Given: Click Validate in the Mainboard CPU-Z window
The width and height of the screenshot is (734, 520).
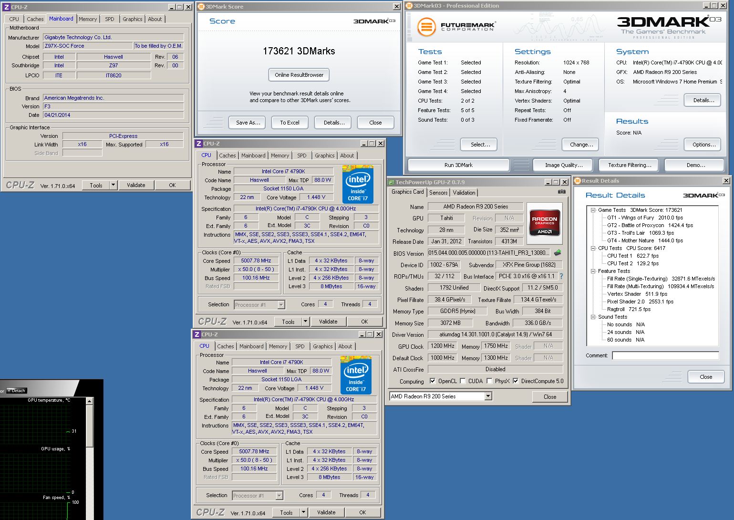Looking at the screenshot, I should click(x=136, y=185).
